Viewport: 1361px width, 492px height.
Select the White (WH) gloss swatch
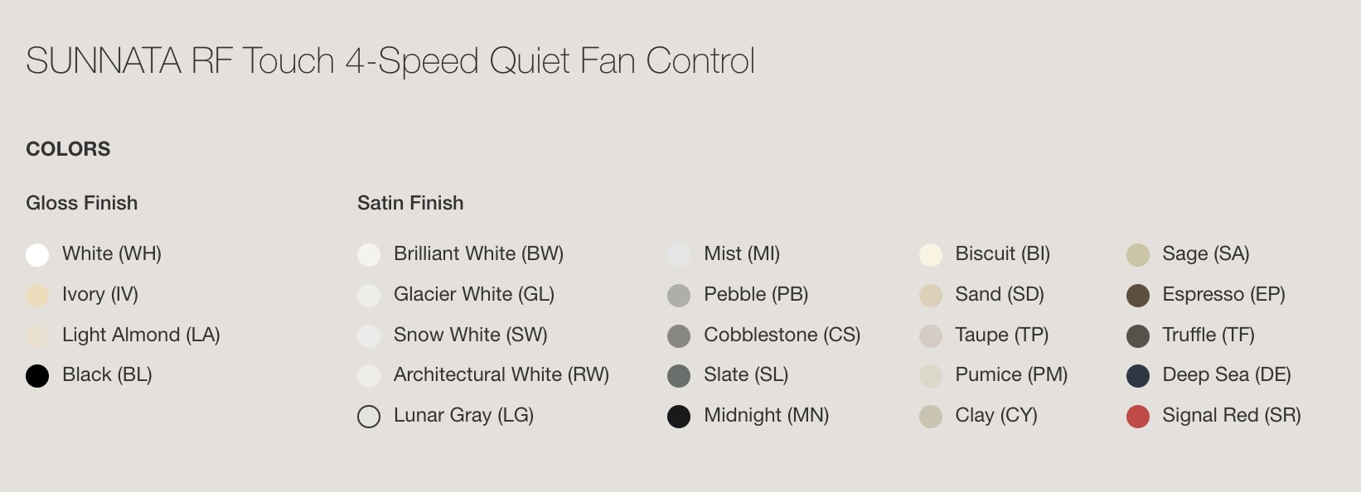coord(37,254)
